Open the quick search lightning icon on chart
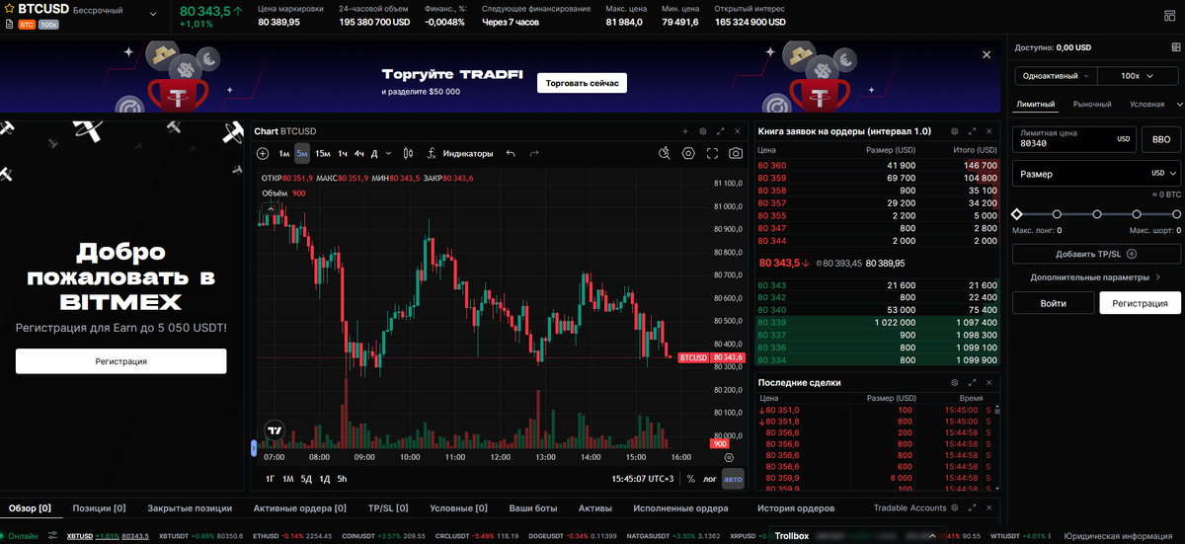This screenshot has height=544, width=1185. point(665,153)
